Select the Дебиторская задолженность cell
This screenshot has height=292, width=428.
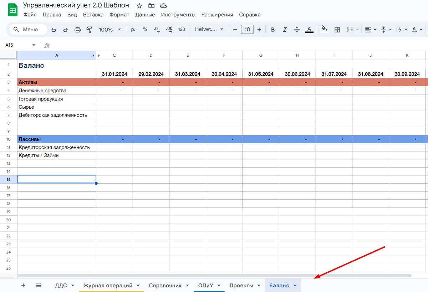click(57, 115)
